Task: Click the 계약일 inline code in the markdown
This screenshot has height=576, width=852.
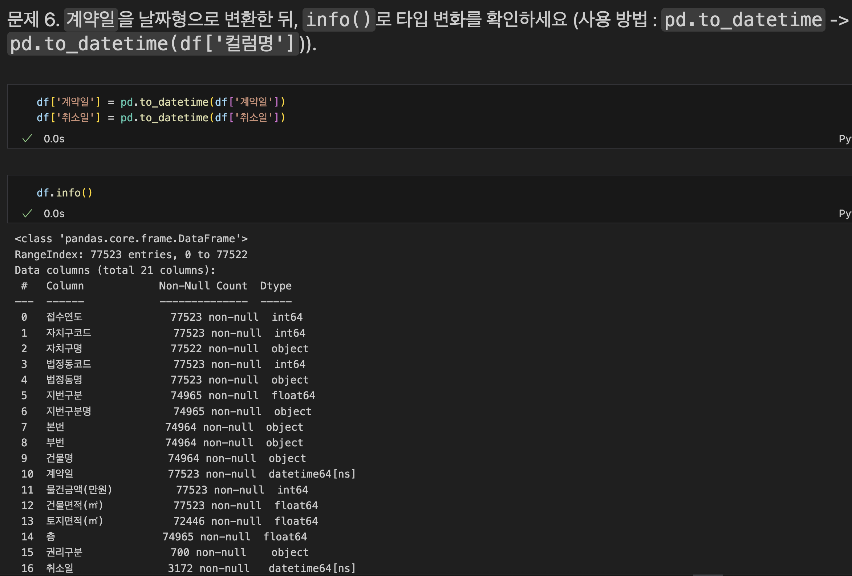Action: 90,19
